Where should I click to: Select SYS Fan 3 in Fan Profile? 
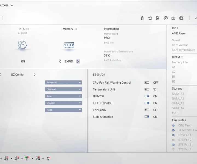point(185,145)
